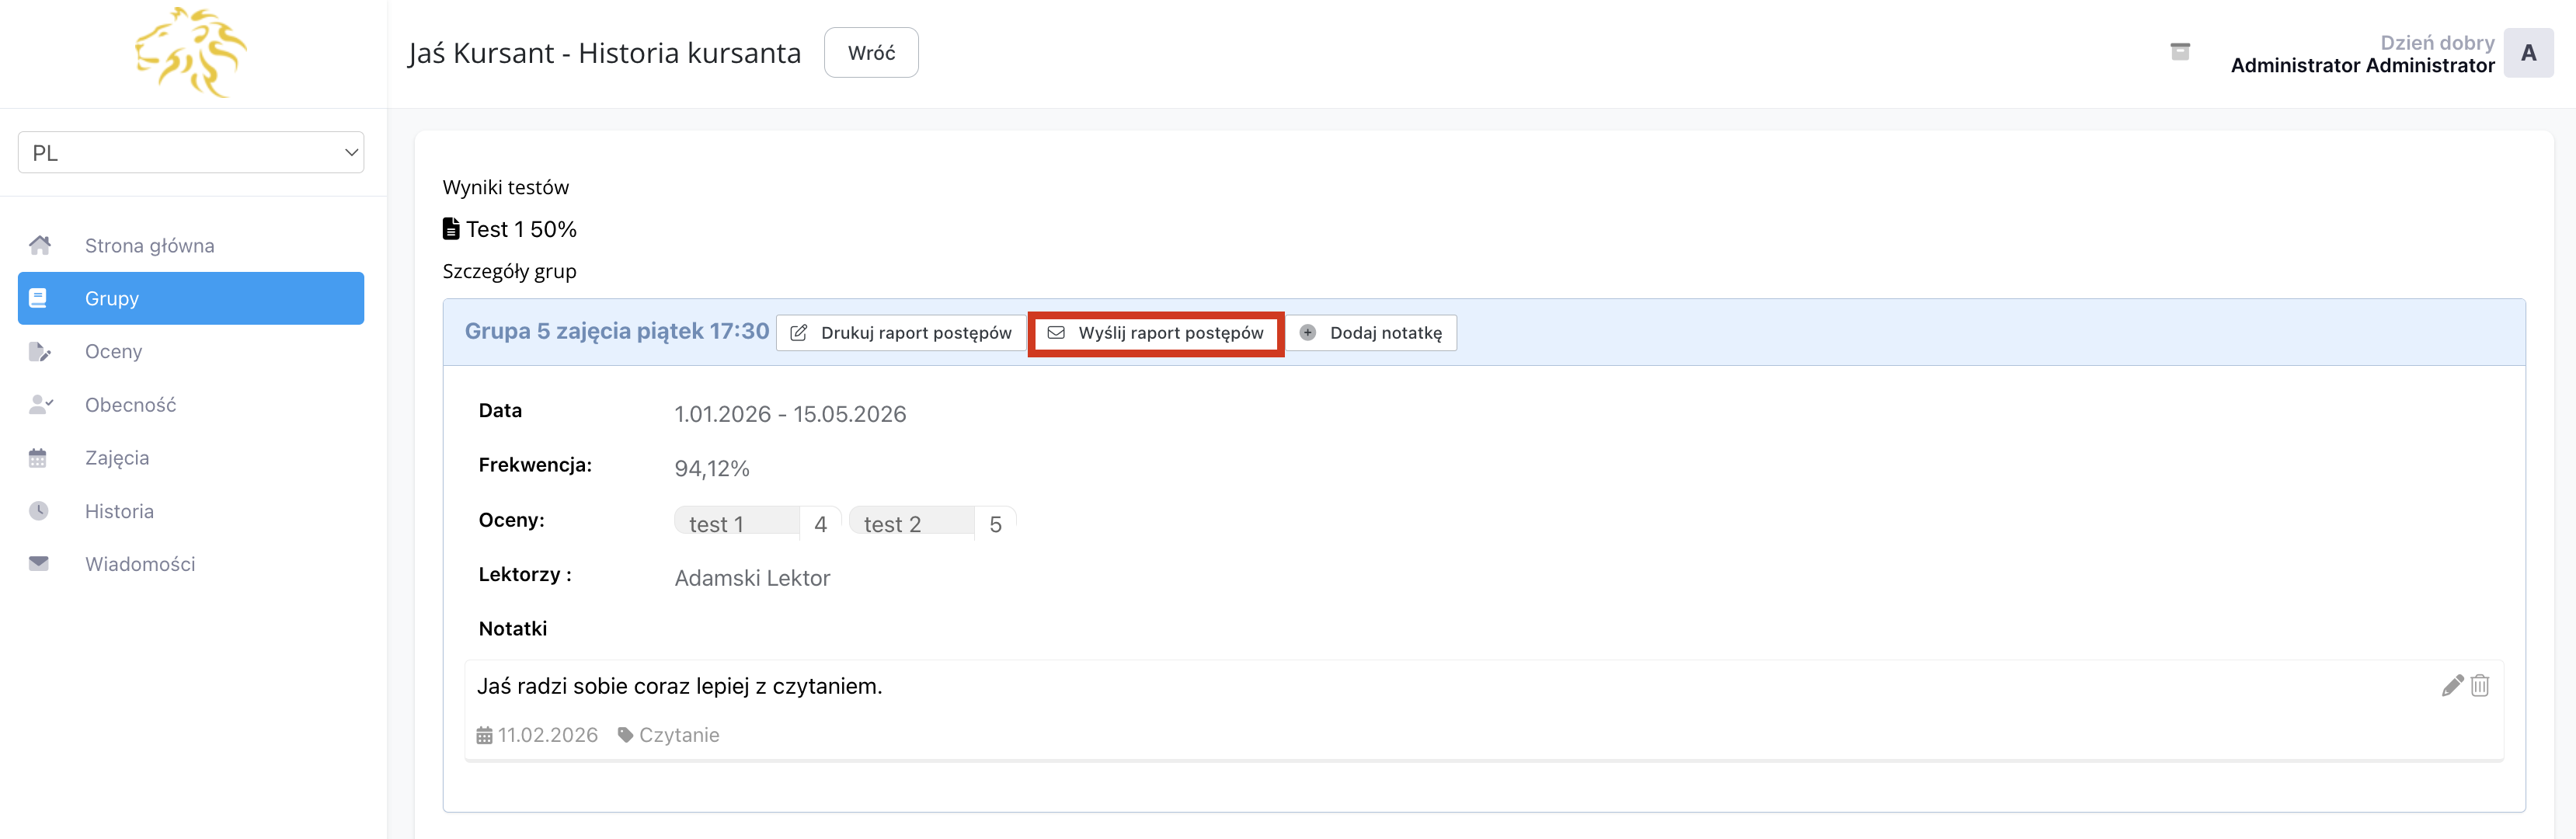Click Wyślij raport postępów button
Viewport: 2576px width, 839px height.
point(1156,333)
